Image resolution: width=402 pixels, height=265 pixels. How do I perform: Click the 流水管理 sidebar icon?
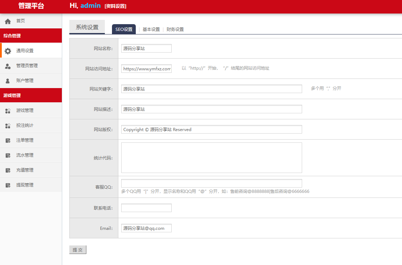click(x=8, y=156)
